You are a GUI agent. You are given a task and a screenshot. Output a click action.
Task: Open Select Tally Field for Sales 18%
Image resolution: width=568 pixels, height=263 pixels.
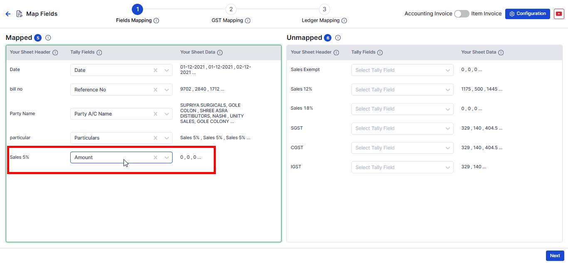402,109
